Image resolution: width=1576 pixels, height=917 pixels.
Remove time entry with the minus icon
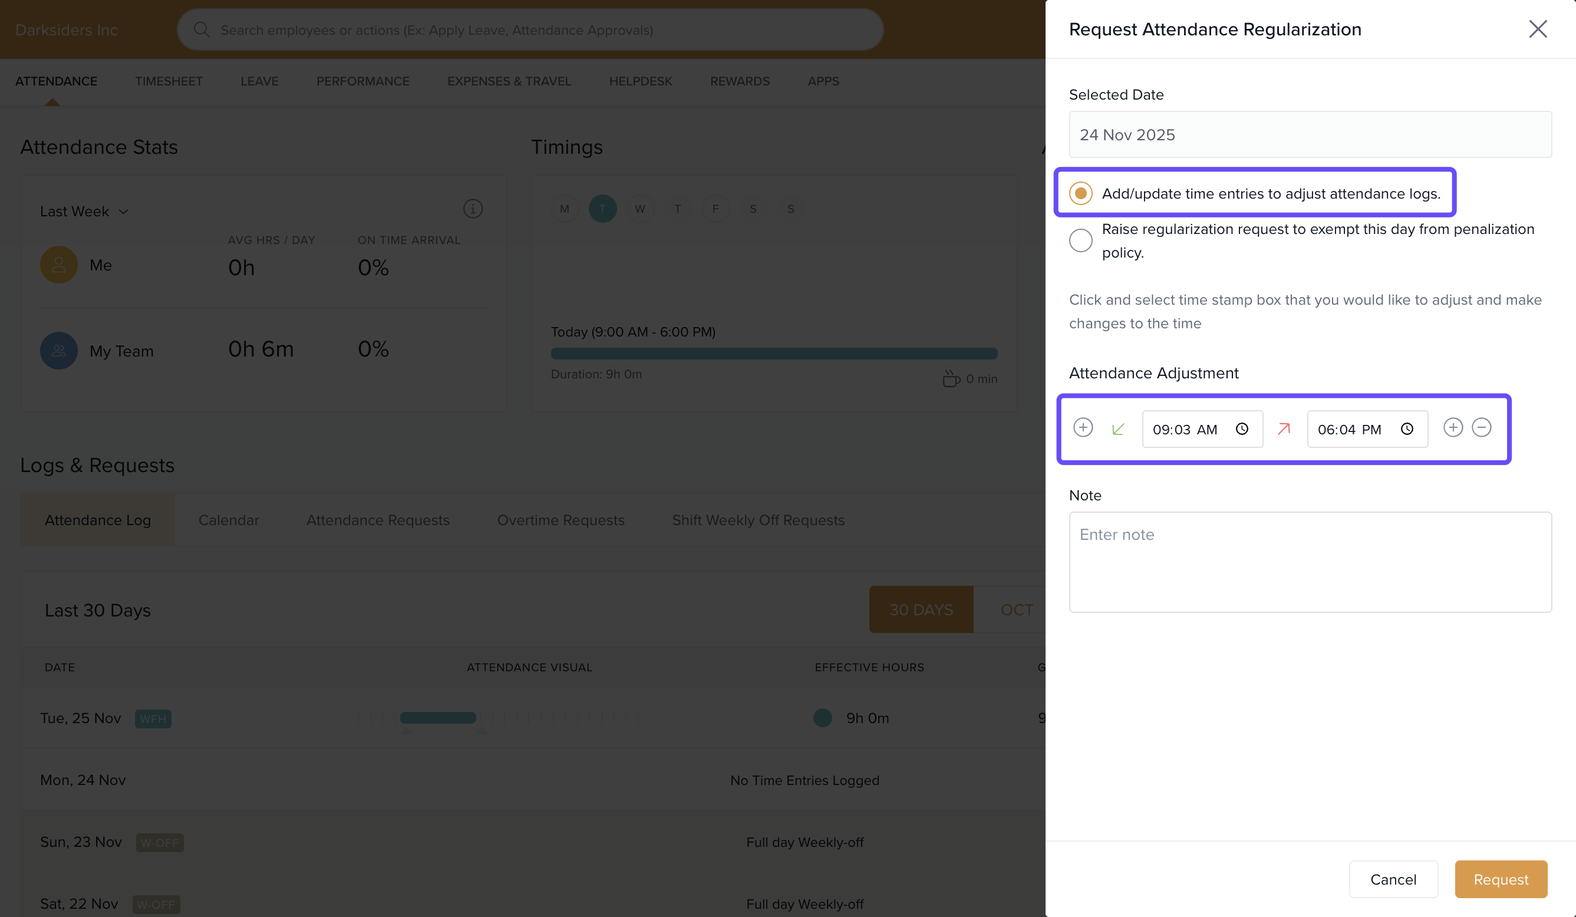1481,428
